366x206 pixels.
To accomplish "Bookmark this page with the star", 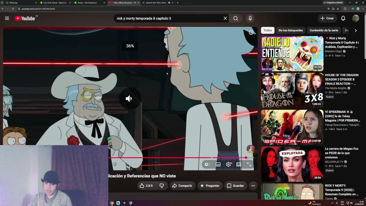I will click(338, 9).
